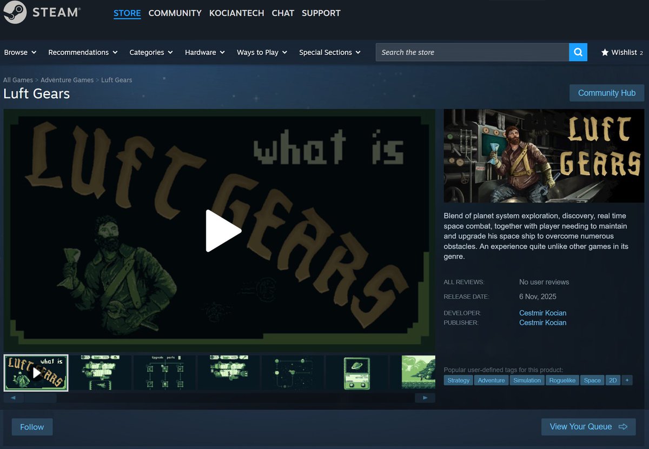This screenshot has height=449, width=649.
Task: Open developer Cestmir Kocian link
Action: coord(542,313)
